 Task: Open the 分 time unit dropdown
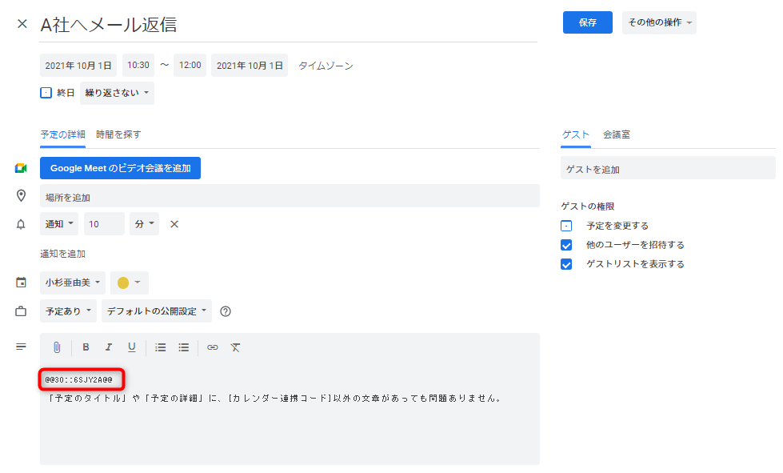pos(144,224)
